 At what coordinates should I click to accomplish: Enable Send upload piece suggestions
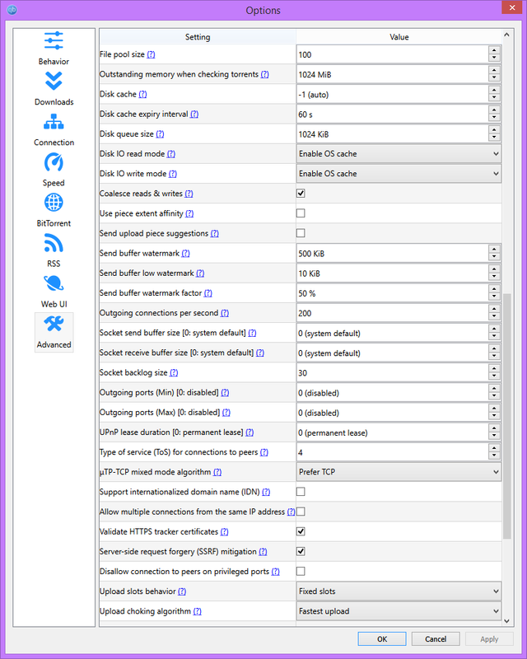point(301,233)
